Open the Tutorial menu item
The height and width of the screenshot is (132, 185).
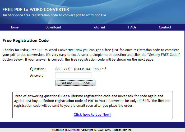point(98,27)
